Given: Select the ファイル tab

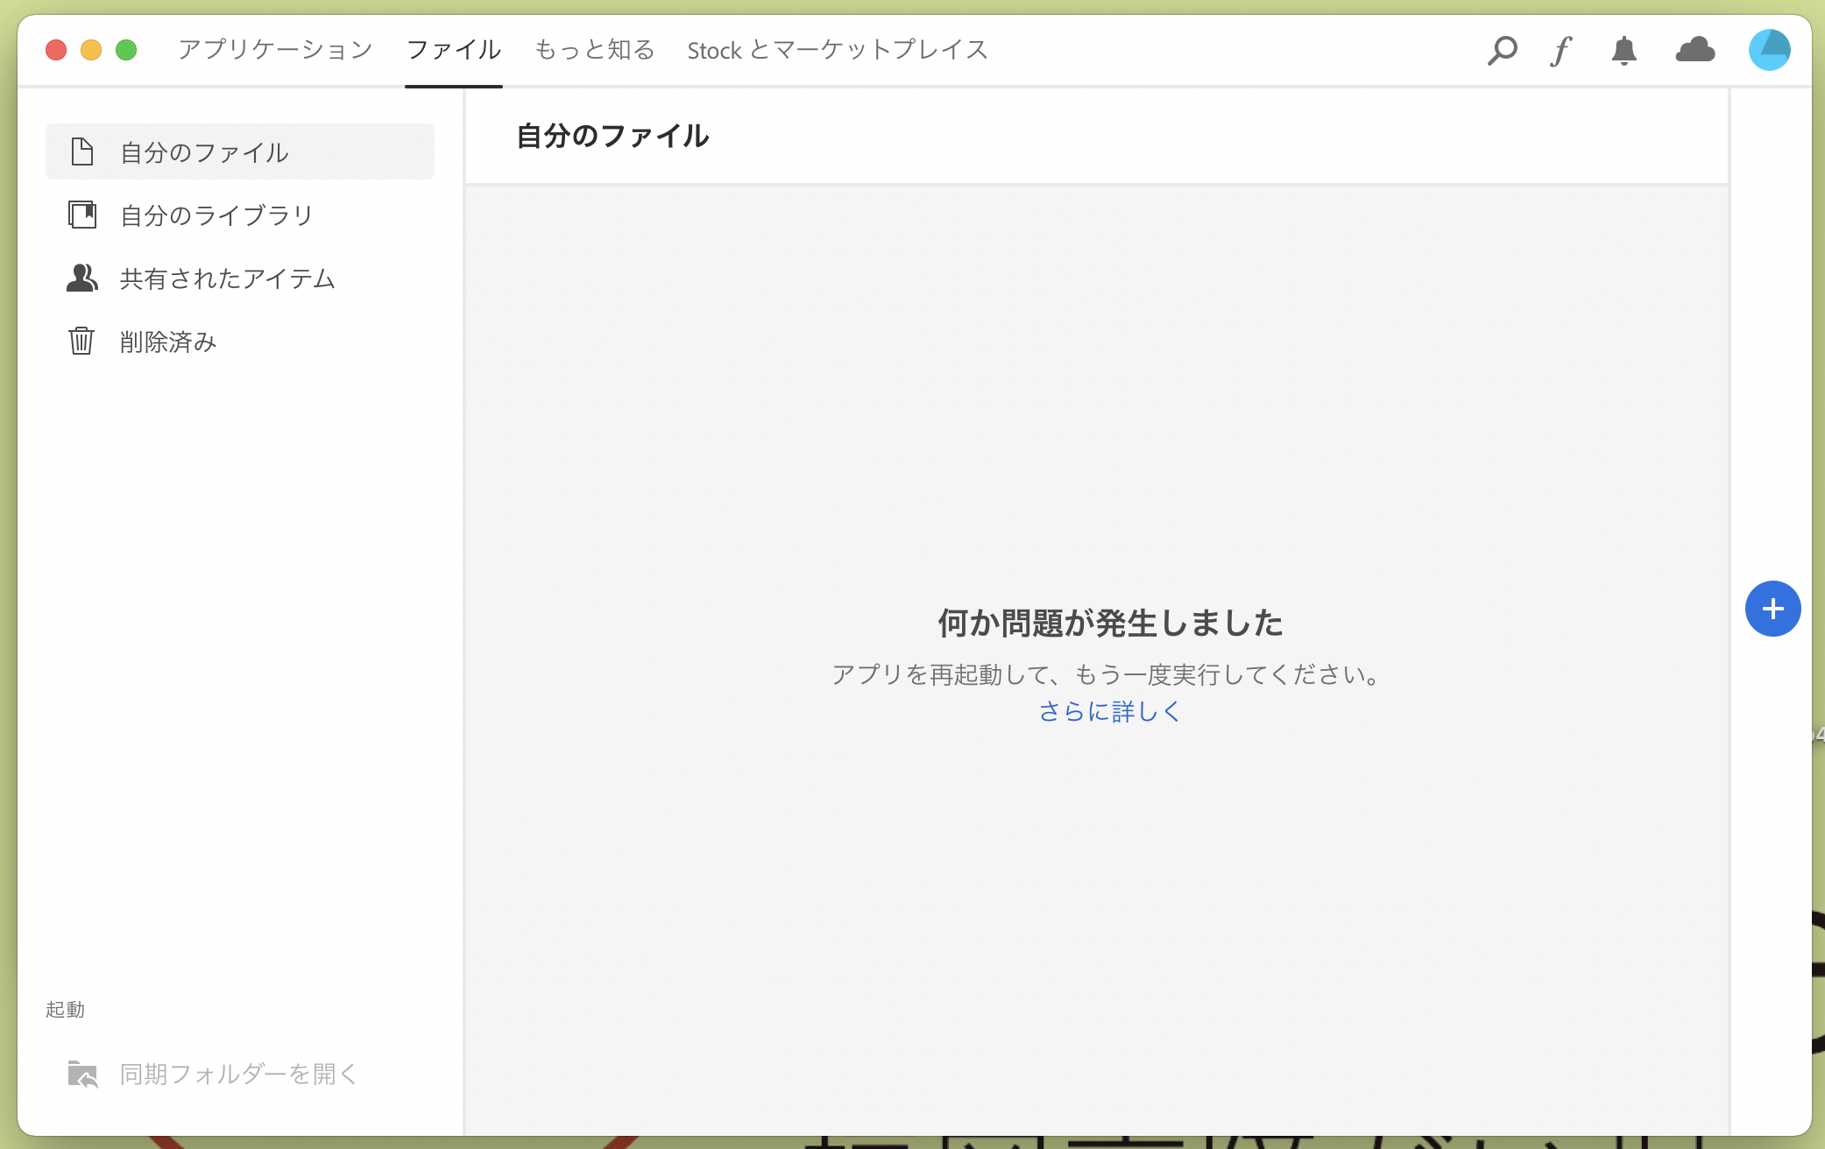Looking at the screenshot, I should [453, 50].
